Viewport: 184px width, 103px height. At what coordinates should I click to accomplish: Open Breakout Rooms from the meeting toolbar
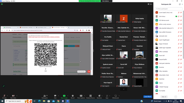(x=91, y=97)
